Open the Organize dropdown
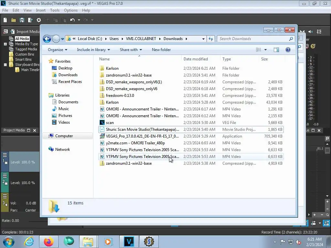The height and width of the screenshot is (248, 331). (x=58, y=50)
